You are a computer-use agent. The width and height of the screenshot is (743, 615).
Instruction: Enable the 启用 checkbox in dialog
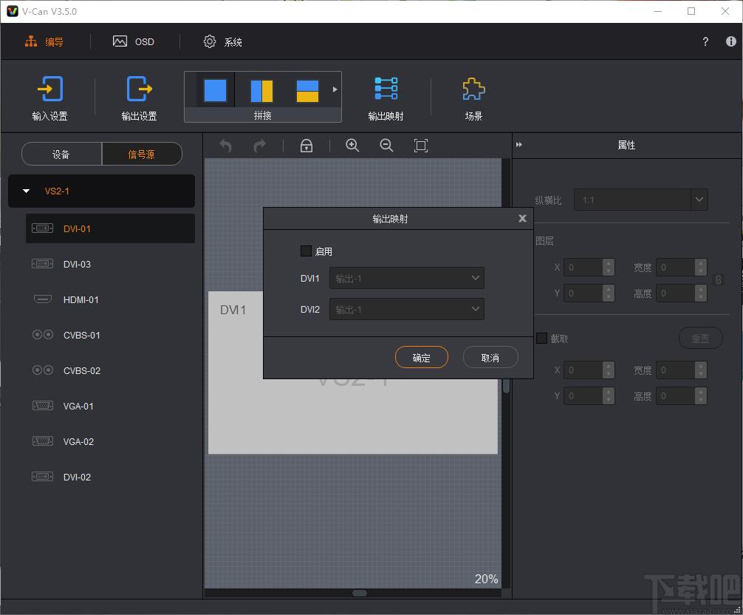pyautogui.click(x=306, y=251)
